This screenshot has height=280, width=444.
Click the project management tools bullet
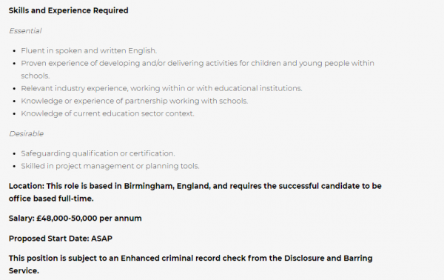pos(110,166)
